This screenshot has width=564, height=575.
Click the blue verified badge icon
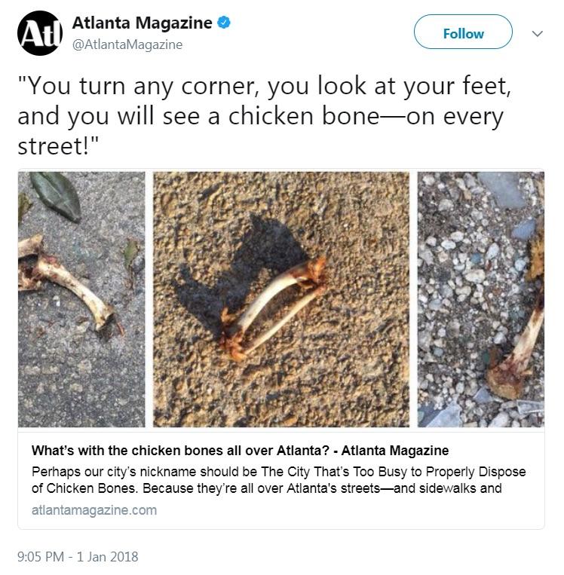[x=224, y=23]
